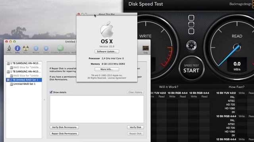Open Disk Speed Test settings gear
Viewport: 254px width, 142px height.
click(191, 46)
